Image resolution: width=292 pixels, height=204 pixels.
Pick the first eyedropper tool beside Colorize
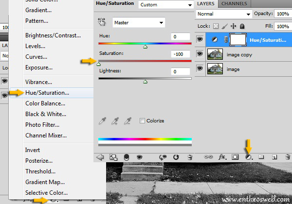(x=102, y=121)
